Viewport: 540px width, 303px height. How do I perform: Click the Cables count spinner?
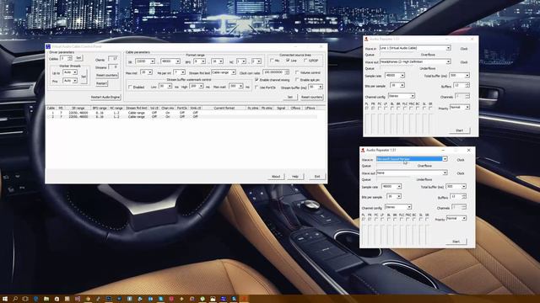coord(66,58)
